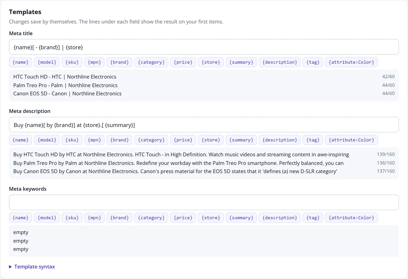Choose {name} token for Meta keywords
This screenshot has width=408, height=279.
tap(21, 218)
